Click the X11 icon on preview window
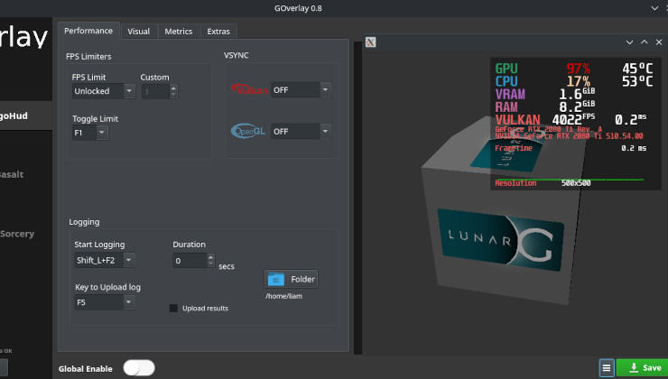Viewport: 668px width, 379px height. click(x=370, y=42)
